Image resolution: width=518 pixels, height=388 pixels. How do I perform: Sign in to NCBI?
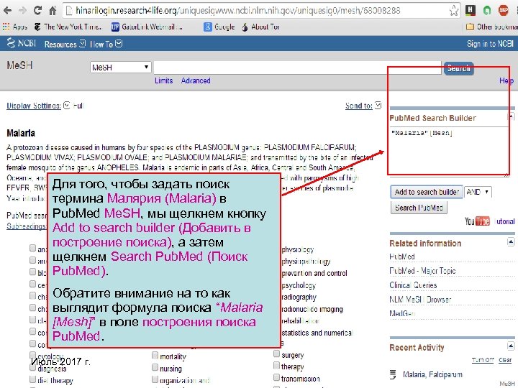pos(490,44)
